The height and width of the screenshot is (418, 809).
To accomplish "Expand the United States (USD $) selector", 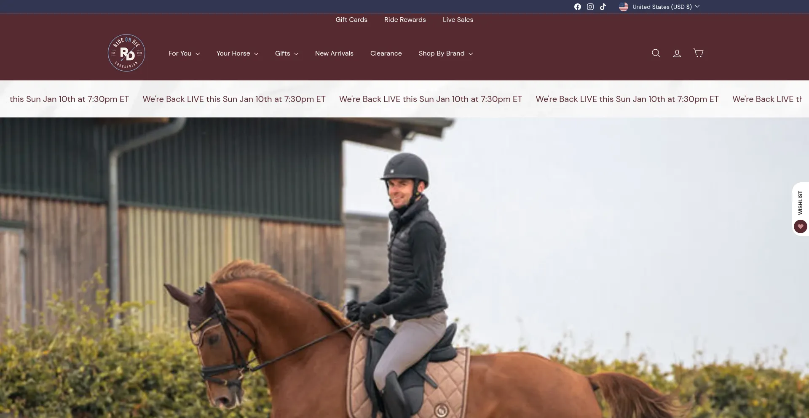I will tap(659, 7).
